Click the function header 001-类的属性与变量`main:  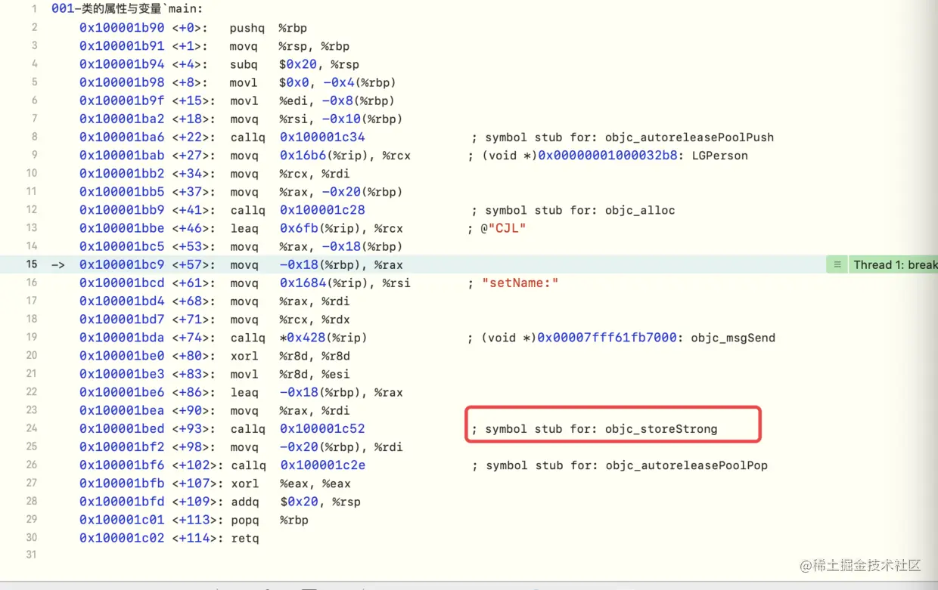(x=127, y=10)
